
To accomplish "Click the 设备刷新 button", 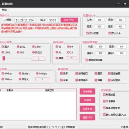I will [x=87, y=91].
